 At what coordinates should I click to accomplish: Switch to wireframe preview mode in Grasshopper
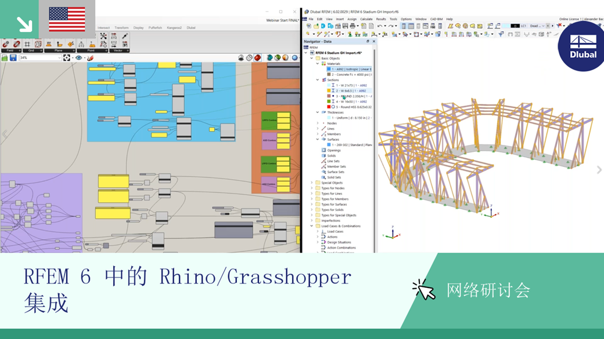tap(249, 57)
